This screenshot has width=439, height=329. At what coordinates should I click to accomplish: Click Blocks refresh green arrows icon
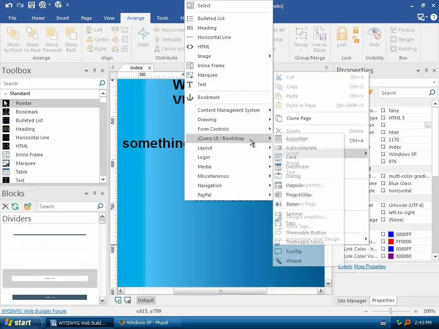coord(15,206)
